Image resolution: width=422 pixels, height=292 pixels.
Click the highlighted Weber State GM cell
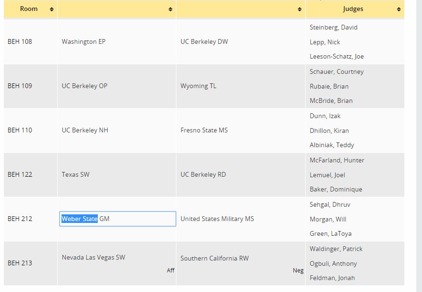point(118,219)
